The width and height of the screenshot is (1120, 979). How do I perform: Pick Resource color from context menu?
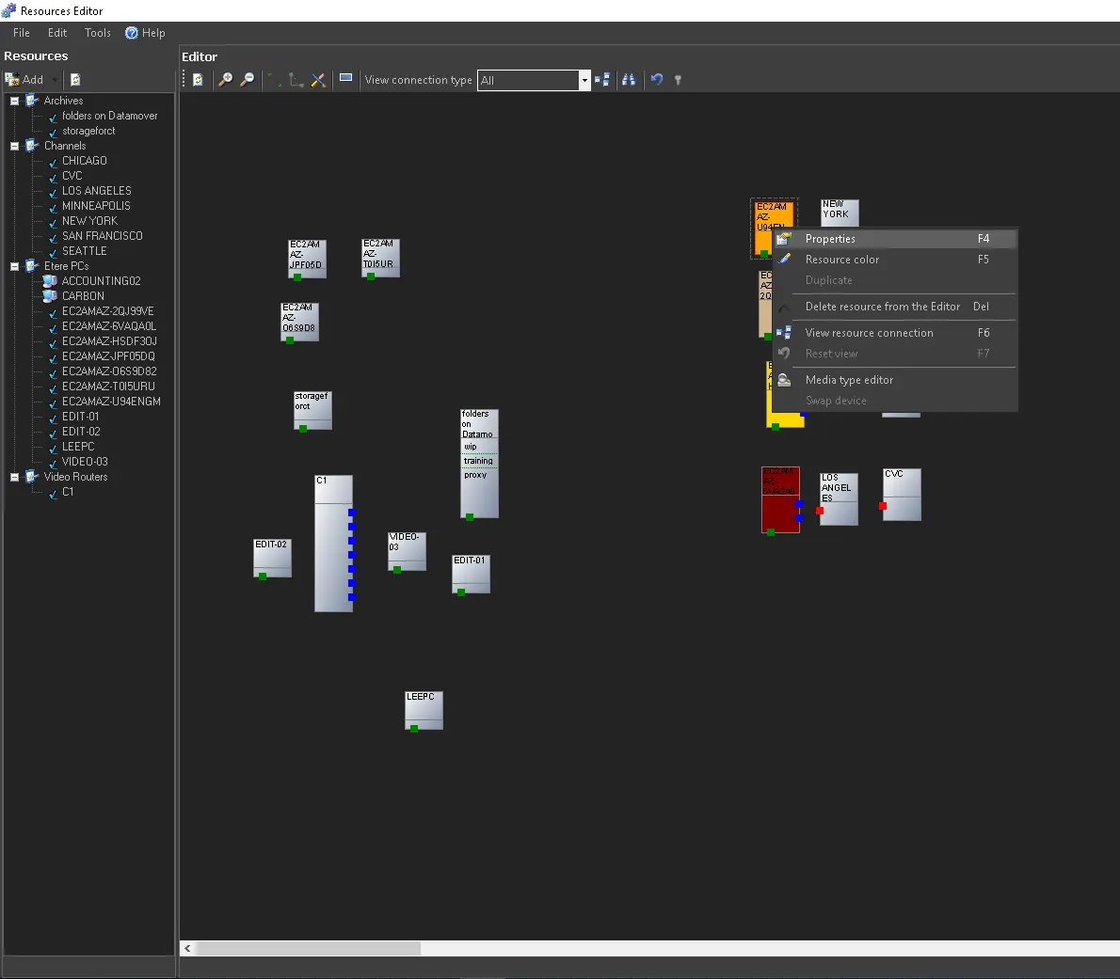841,260
